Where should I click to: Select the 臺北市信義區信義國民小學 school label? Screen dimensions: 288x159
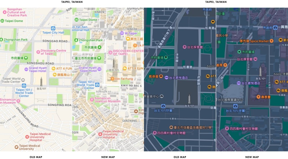[x=192, y=127]
